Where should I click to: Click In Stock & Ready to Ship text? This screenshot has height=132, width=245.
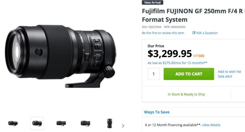(x=186, y=94)
